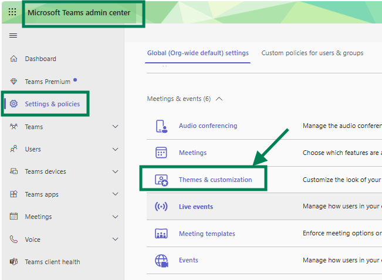
Task: Click the Meeting templates icon
Action: tap(161, 234)
